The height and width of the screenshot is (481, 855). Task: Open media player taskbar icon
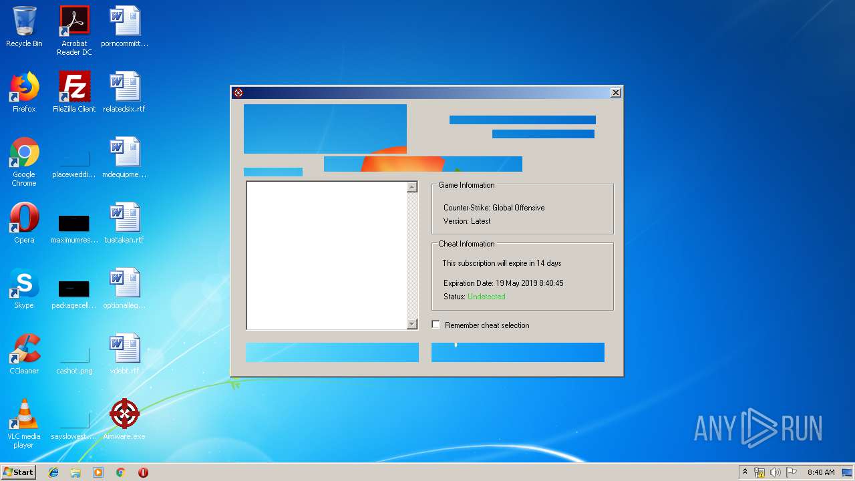point(98,472)
